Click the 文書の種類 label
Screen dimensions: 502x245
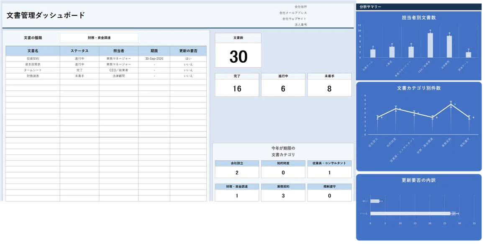pos(33,38)
